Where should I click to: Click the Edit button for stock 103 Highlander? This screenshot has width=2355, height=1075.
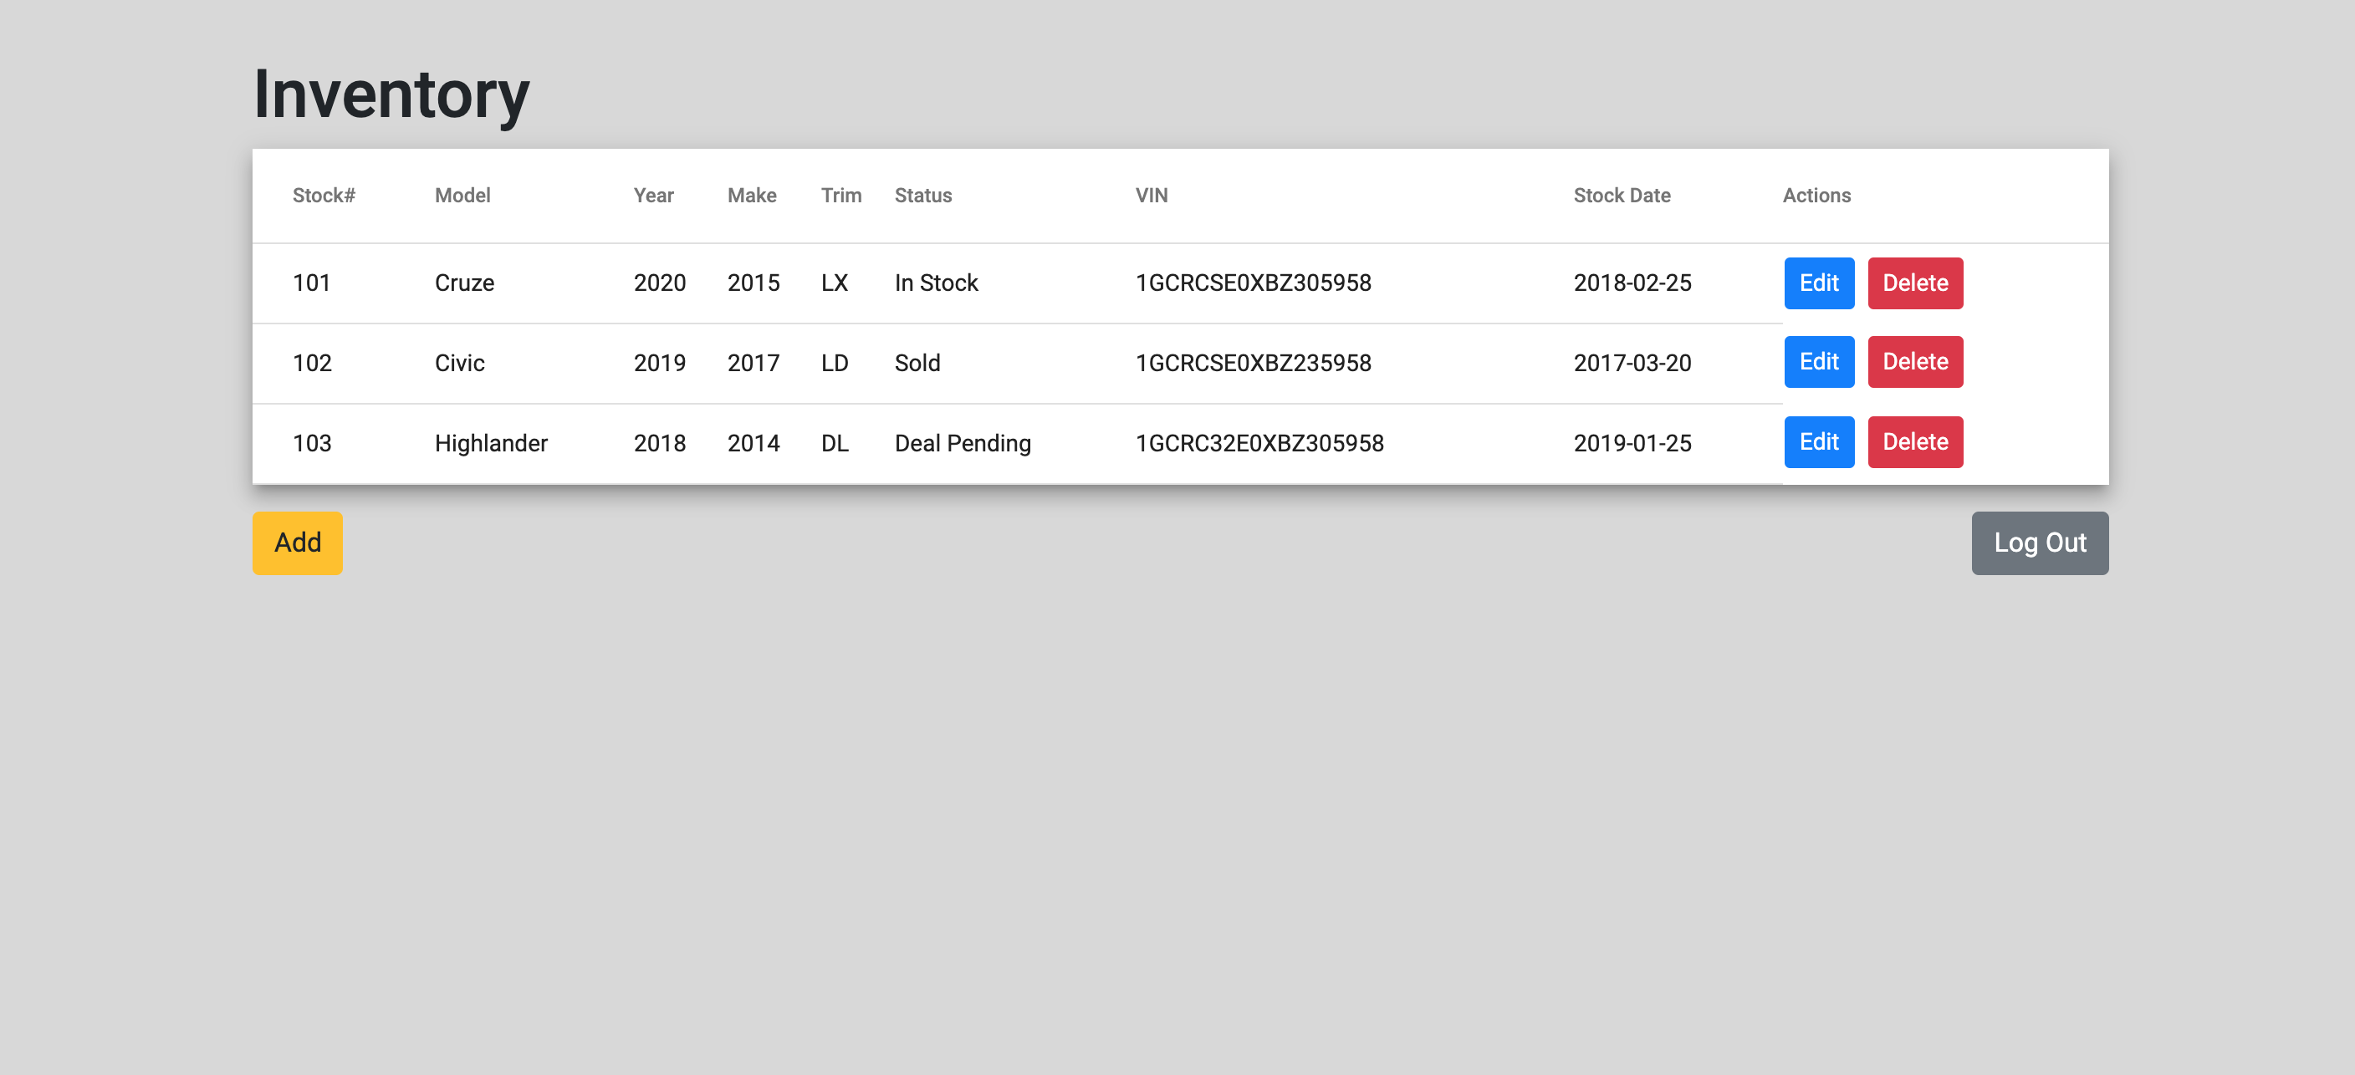pyautogui.click(x=1818, y=441)
